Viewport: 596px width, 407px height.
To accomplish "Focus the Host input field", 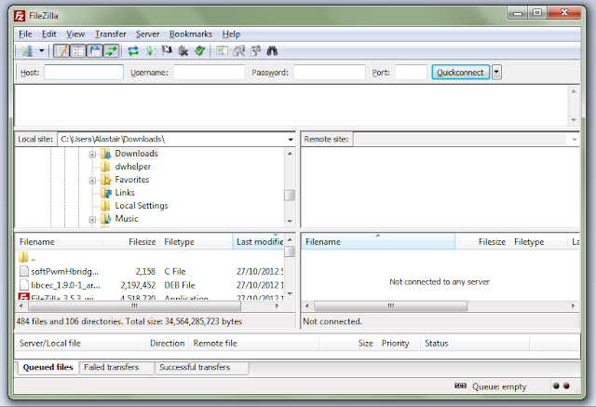I will pyautogui.click(x=84, y=73).
